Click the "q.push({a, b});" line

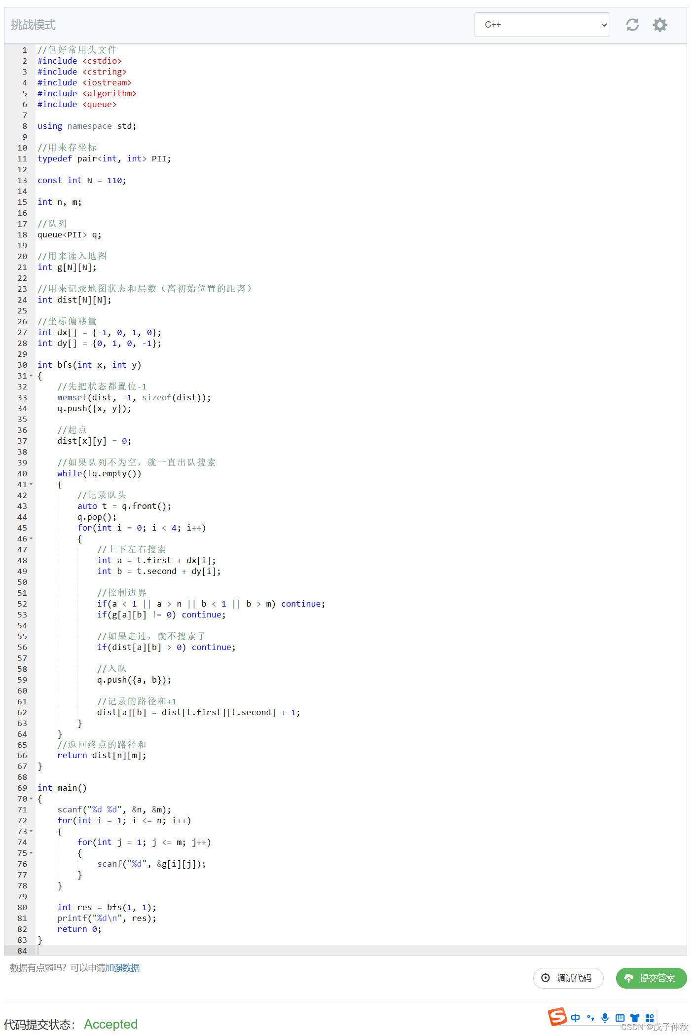tap(134, 680)
